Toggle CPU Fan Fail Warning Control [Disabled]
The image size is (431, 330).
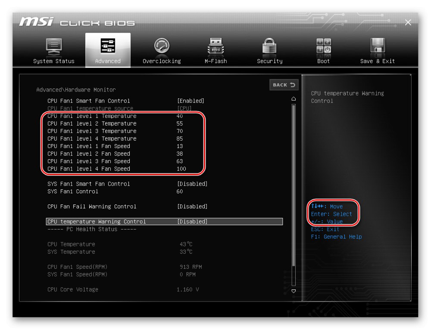[x=192, y=207]
